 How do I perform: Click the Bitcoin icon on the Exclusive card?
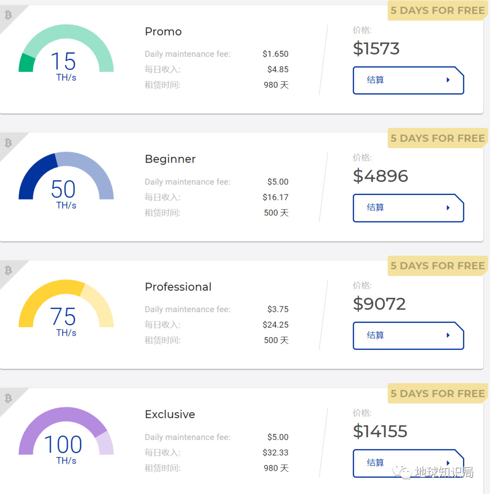point(8,399)
